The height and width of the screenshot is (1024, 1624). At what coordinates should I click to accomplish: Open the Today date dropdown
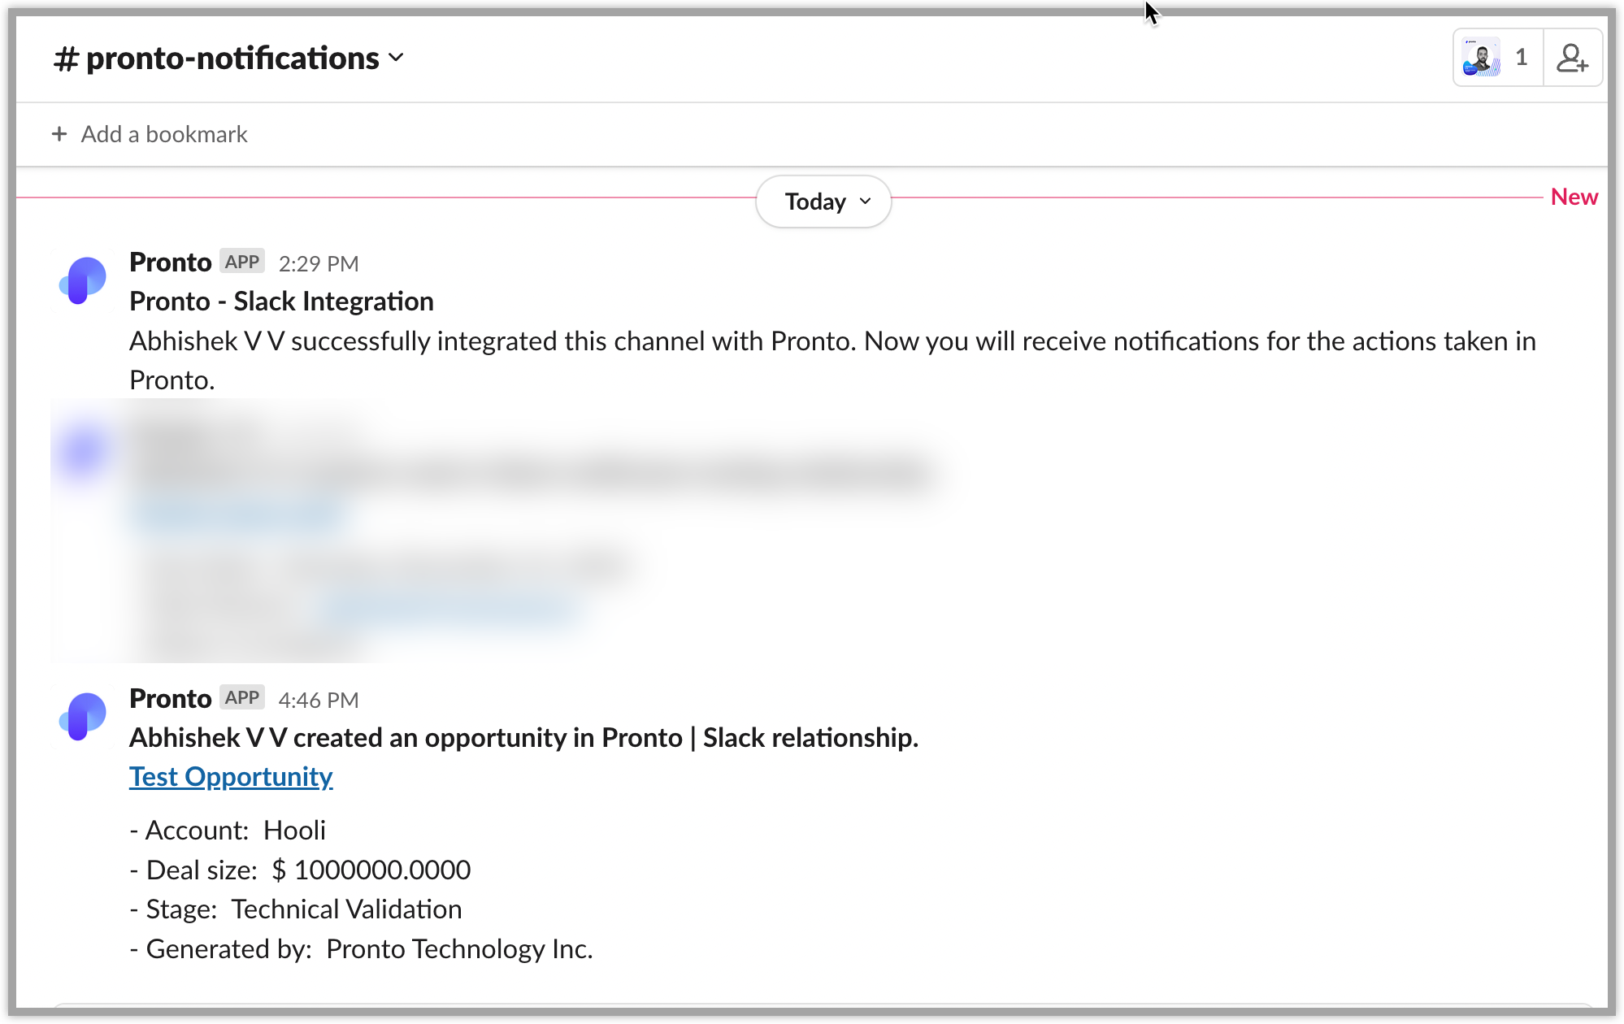pos(823,201)
